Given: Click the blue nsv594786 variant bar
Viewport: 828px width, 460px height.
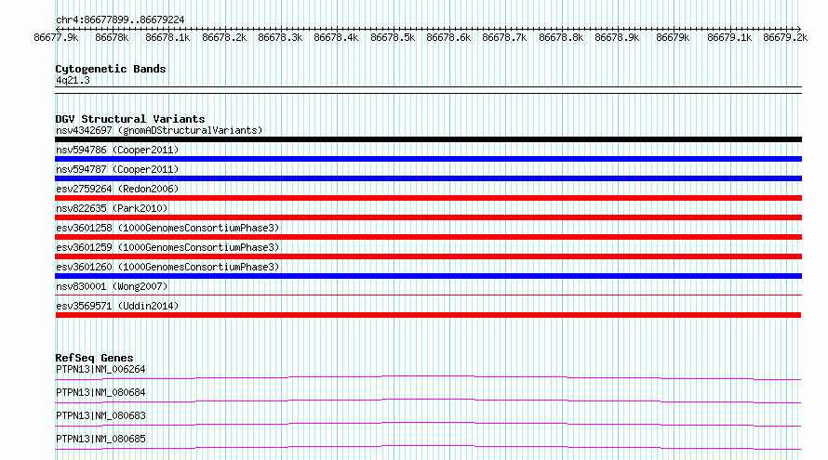Looking at the screenshot, I should pos(428,159).
